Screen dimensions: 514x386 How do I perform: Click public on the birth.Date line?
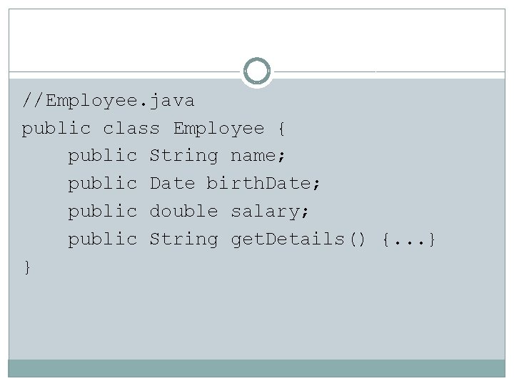102,184
